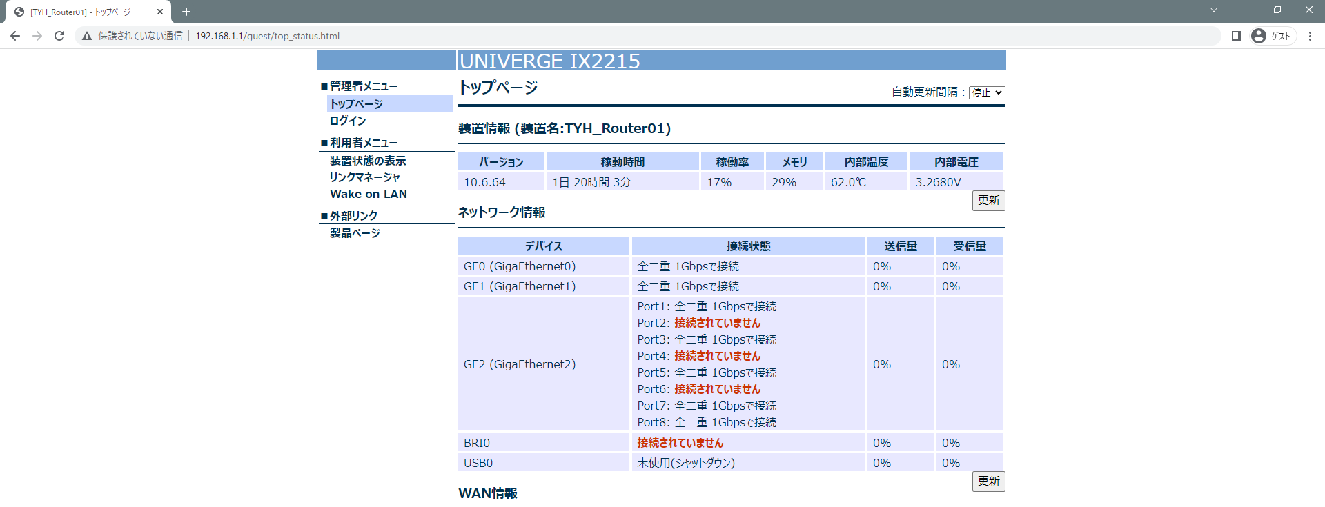Open Chrome's three-dot menu

(x=1311, y=36)
